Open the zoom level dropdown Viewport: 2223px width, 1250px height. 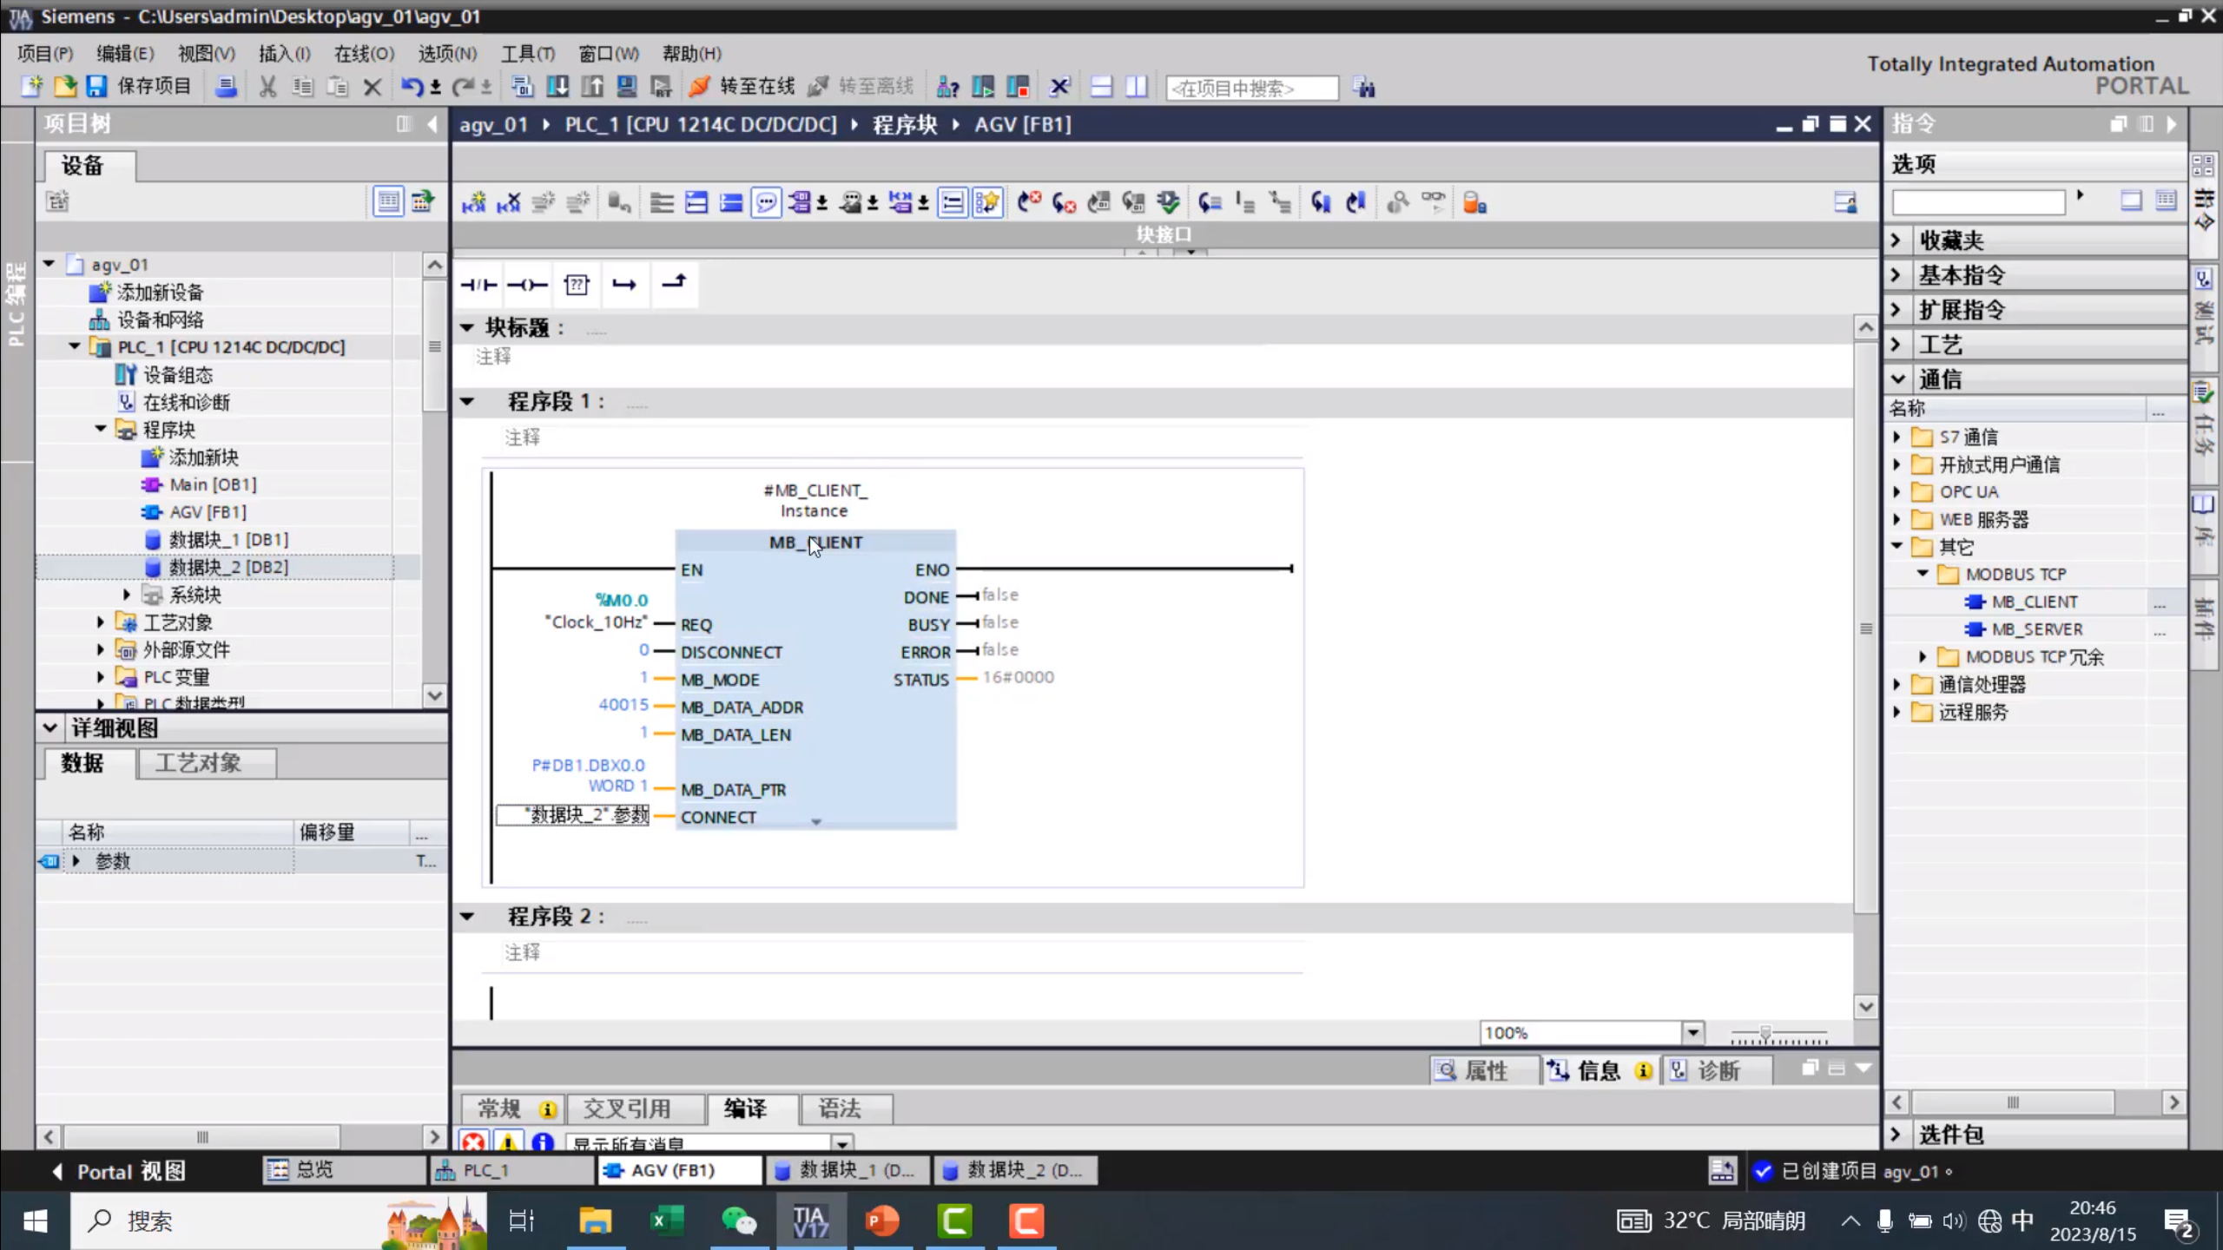[1692, 1033]
